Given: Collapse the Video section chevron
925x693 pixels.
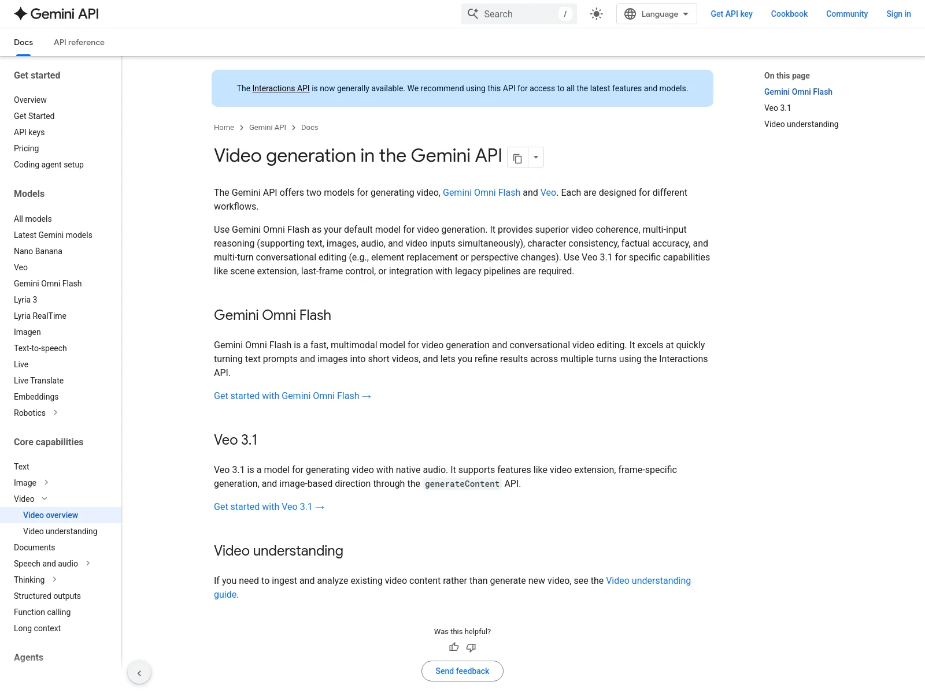Looking at the screenshot, I should point(45,498).
